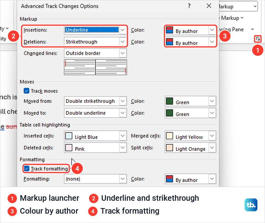
Task: Click the help question mark in dialog title
Action: (x=189, y=6)
